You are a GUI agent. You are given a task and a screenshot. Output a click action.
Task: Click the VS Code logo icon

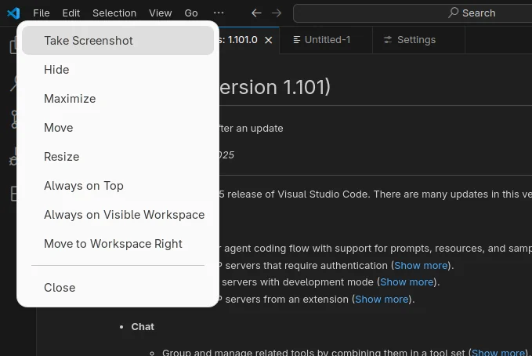(x=13, y=13)
